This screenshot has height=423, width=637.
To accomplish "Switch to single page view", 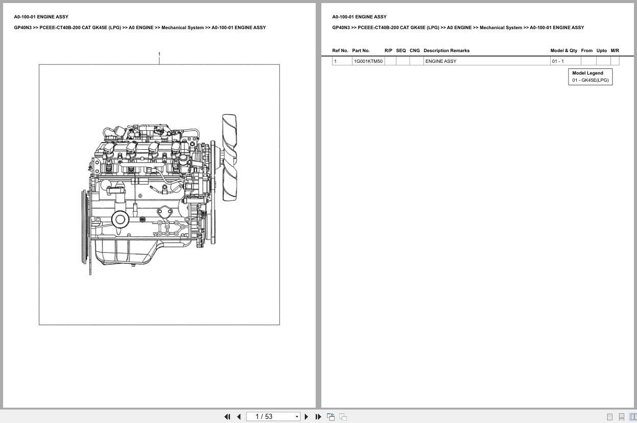I will [609, 417].
